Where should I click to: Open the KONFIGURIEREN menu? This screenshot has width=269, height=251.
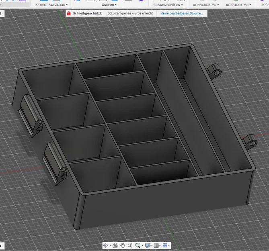pyautogui.click(x=206, y=5)
